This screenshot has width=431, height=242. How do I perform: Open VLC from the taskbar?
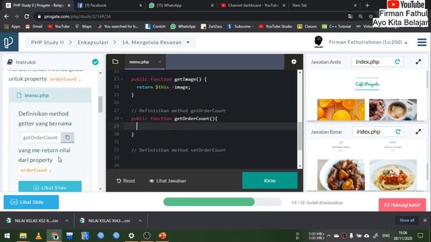tap(38, 236)
